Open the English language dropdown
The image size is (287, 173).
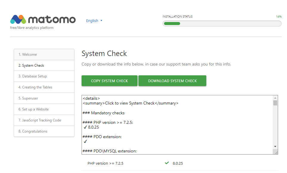tap(94, 21)
